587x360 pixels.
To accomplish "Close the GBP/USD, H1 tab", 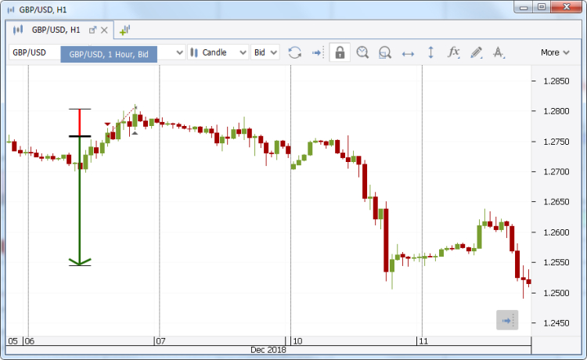I will coord(104,30).
